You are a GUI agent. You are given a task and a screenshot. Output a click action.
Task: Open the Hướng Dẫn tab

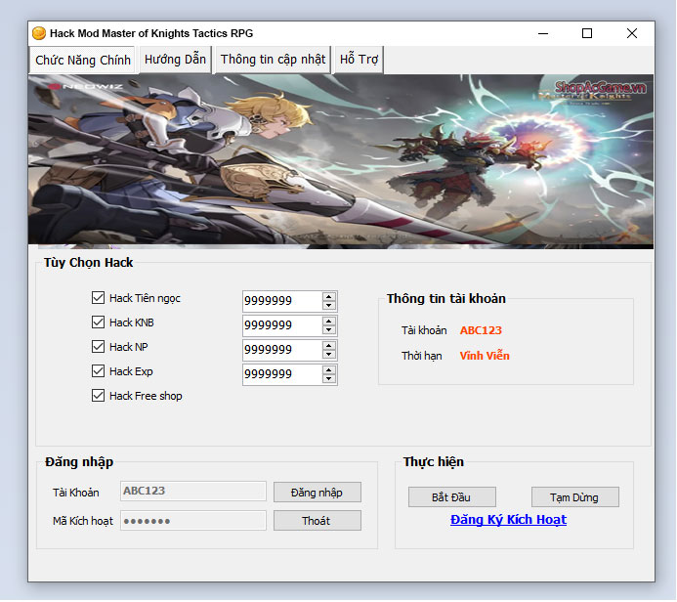[175, 60]
